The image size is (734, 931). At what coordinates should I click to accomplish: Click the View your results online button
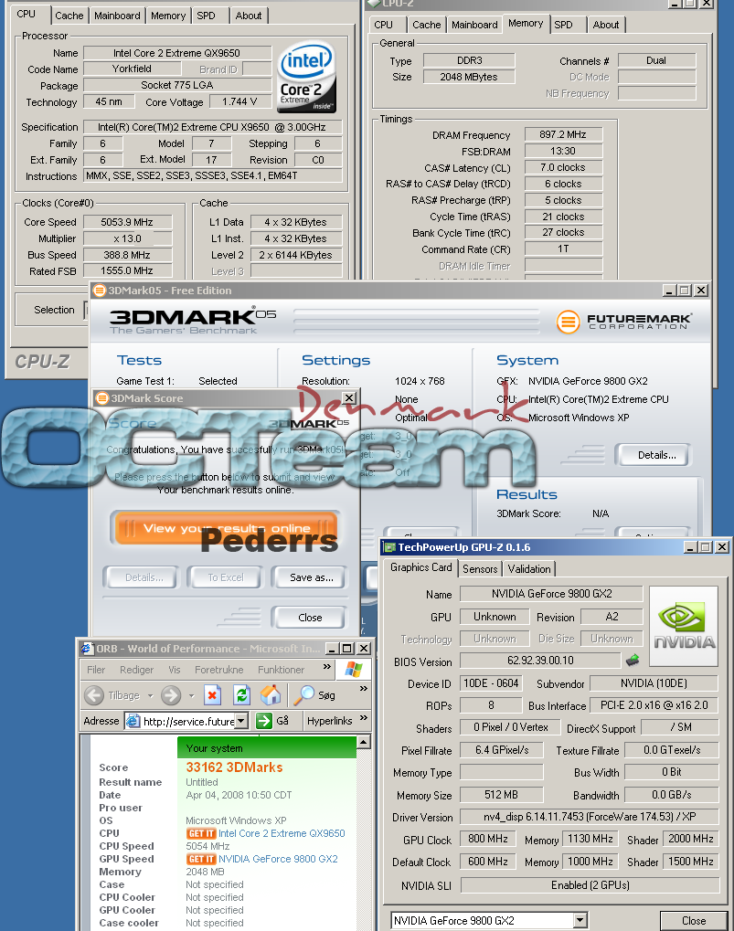coord(227,528)
